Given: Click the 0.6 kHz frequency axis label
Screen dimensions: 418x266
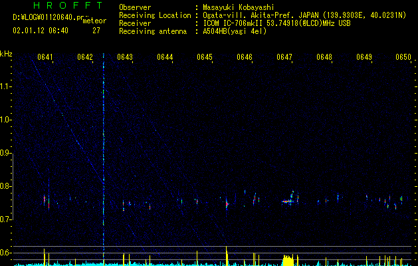Looking at the screenshot, I should [5, 253].
